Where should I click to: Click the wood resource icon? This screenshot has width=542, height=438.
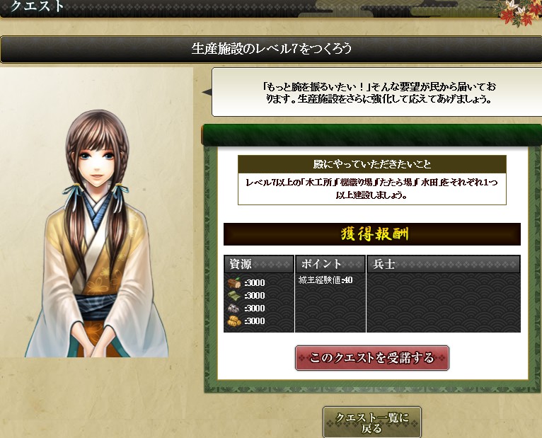click(x=234, y=283)
